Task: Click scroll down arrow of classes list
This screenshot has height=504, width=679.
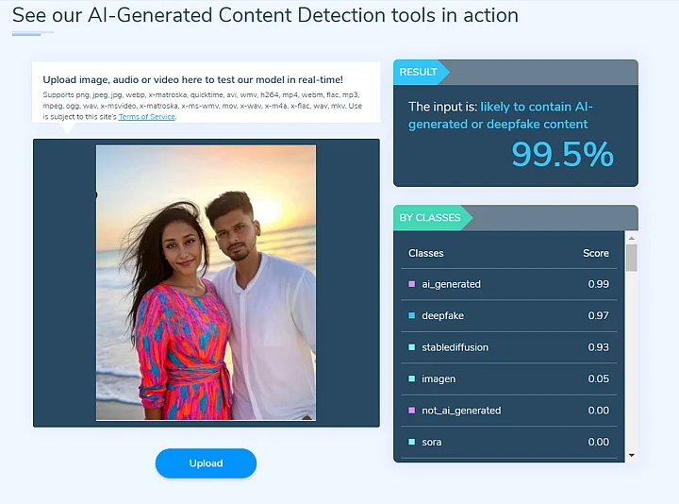Action: pyautogui.click(x=632, y=456)
